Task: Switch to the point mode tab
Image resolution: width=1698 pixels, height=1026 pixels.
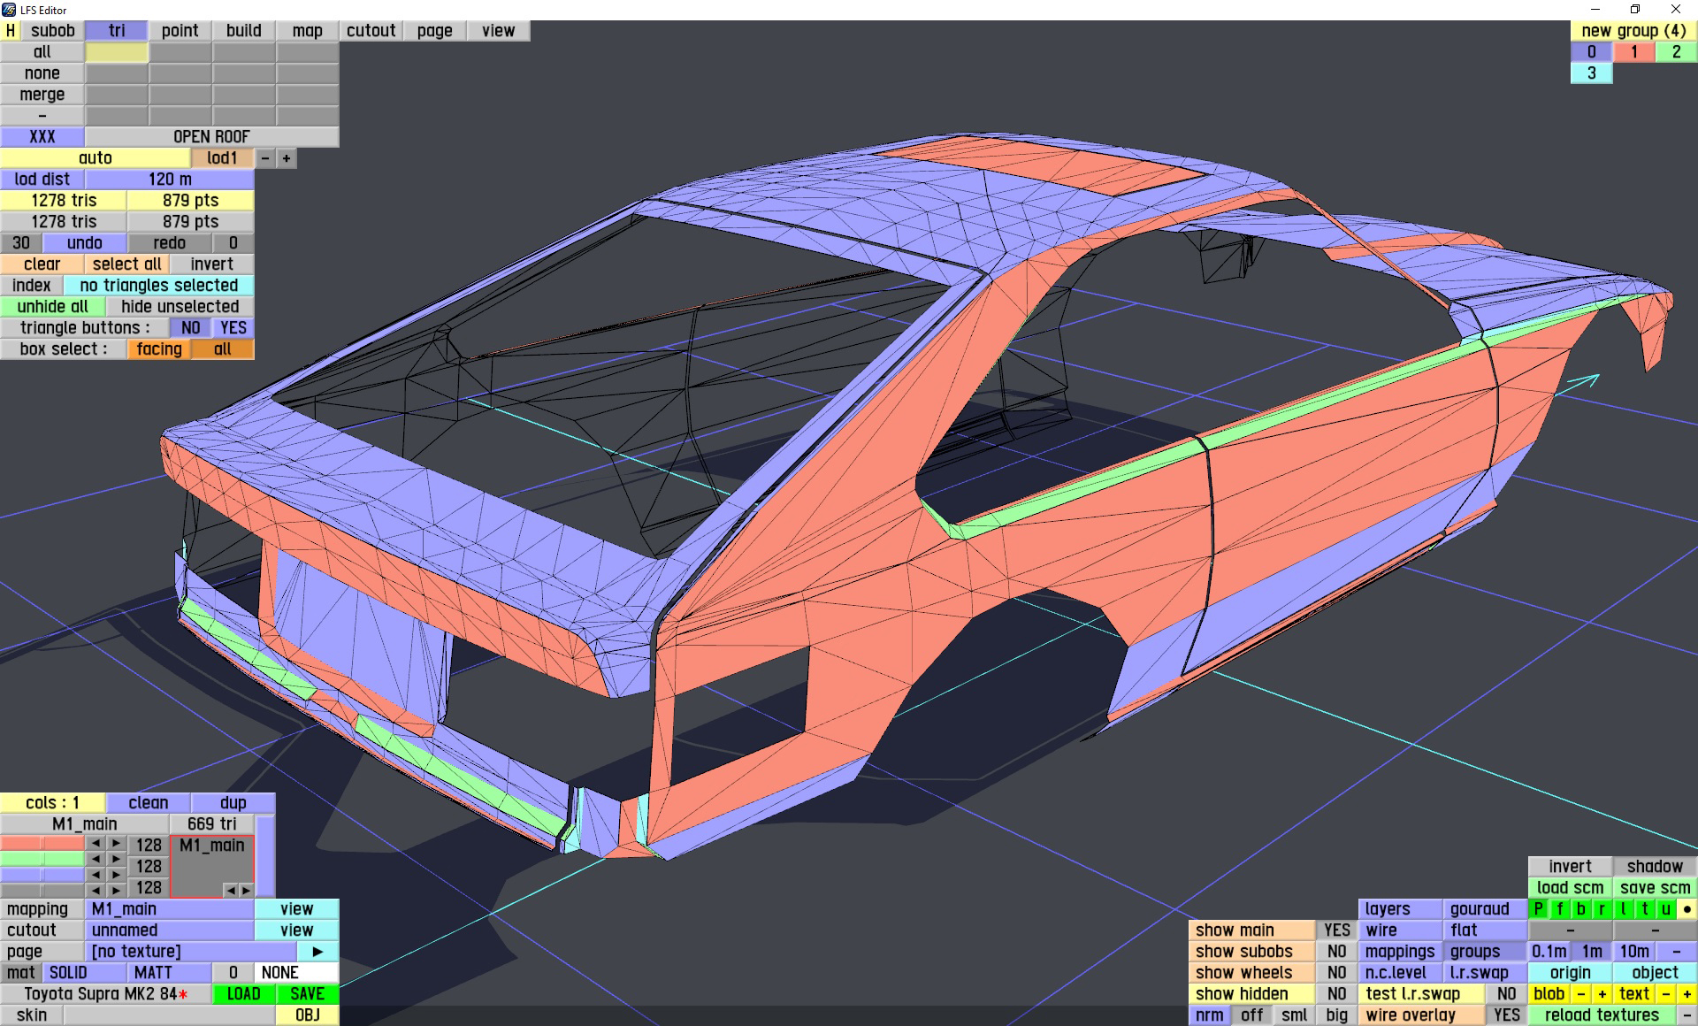Action: (180, 30)
